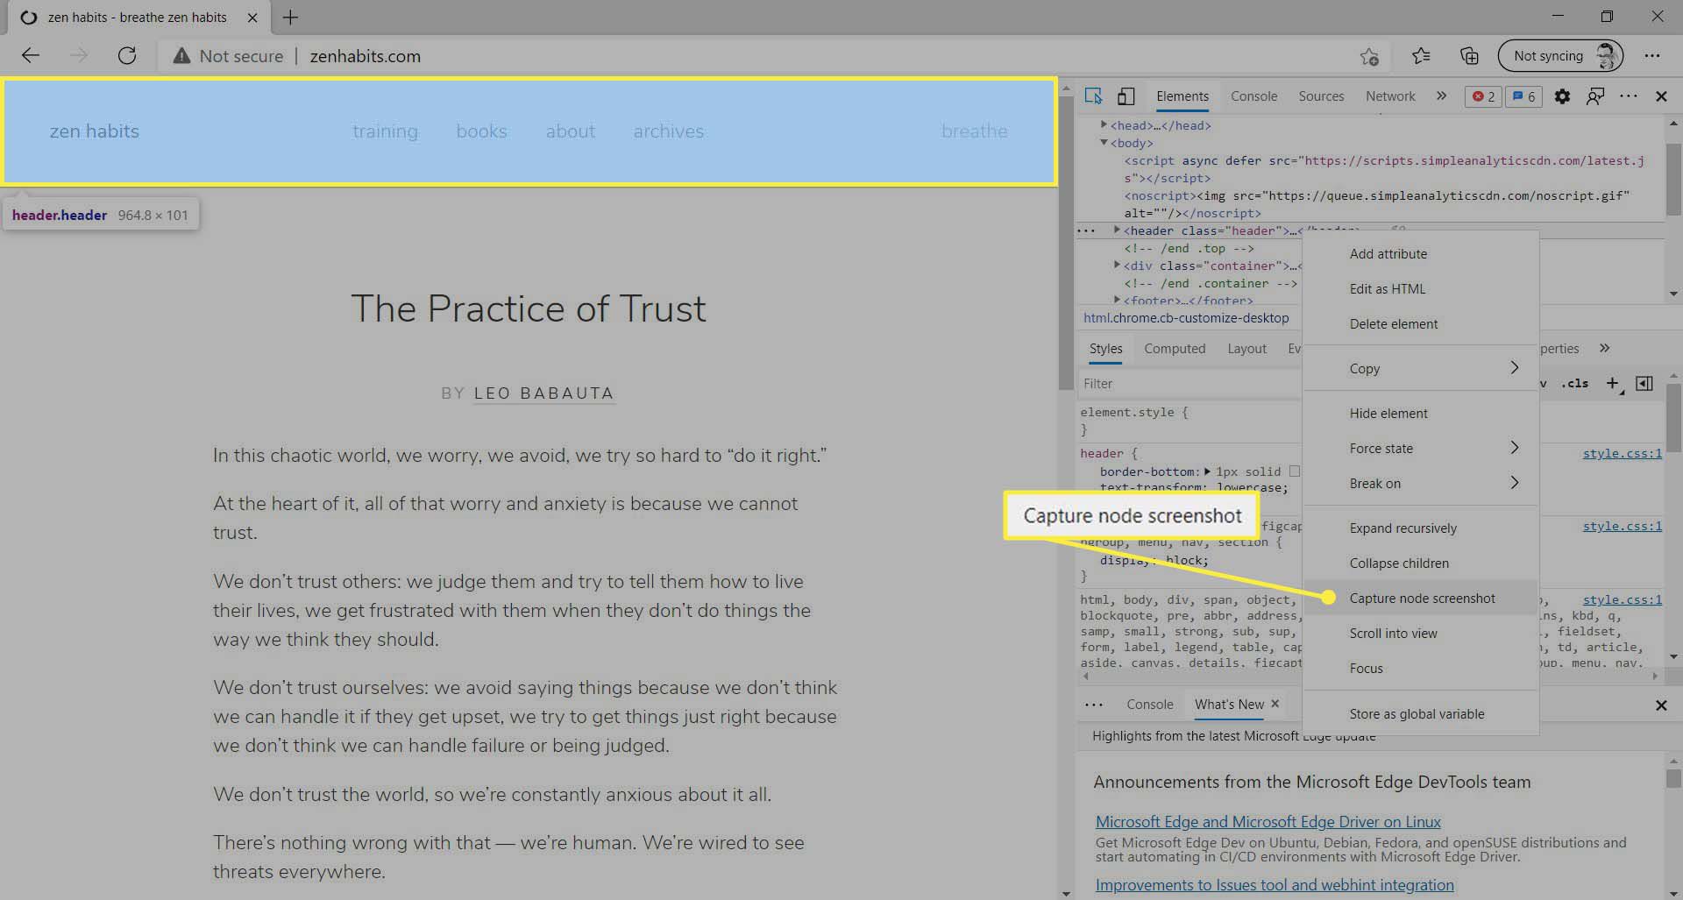Screen dimensions: 1683x900
Task: Expand the head element node
Action: tap(1104, 125)
